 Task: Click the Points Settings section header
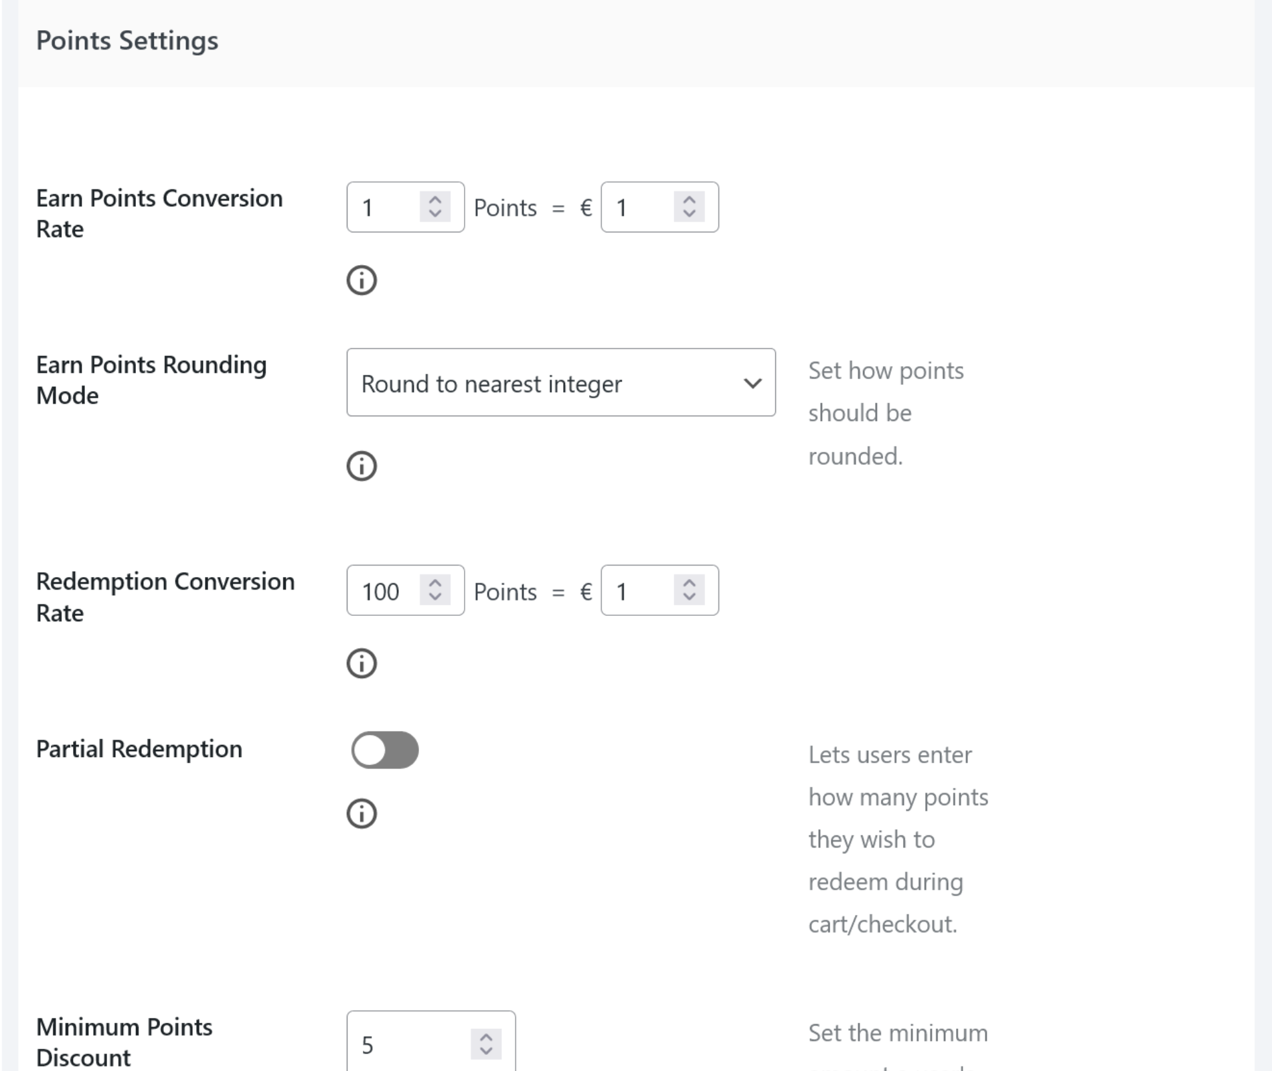[127, 41]
